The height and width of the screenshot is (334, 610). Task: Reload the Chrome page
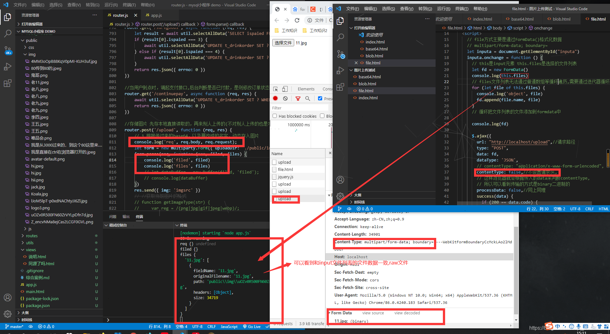tap(297, 20)
